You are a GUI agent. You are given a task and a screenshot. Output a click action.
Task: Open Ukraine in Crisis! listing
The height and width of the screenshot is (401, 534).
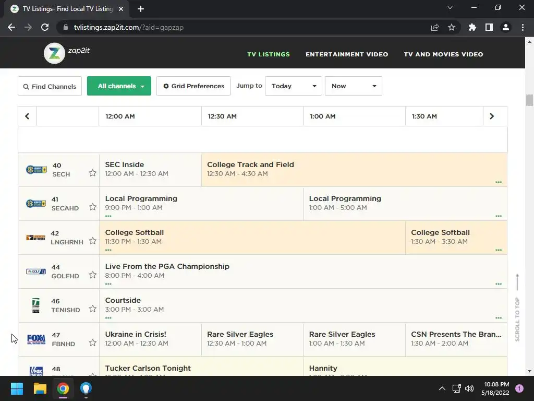[151, 339]
